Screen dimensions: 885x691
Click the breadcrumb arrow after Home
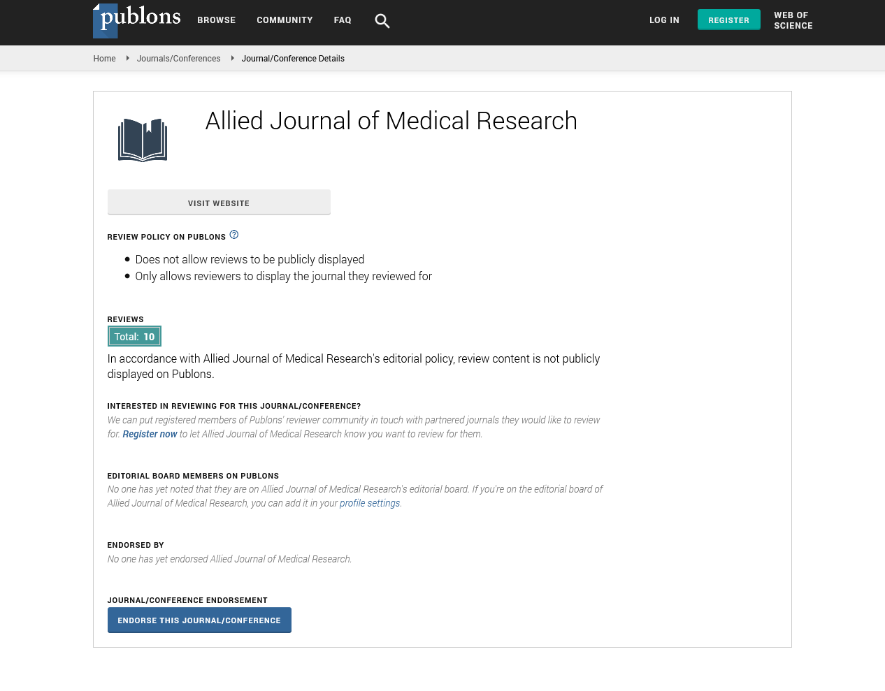coord(127,59)
